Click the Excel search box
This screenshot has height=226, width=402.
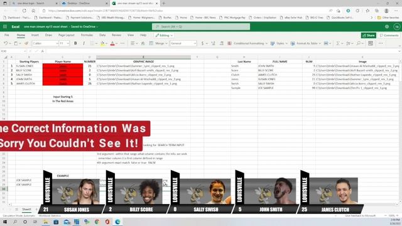click(201, 26)
